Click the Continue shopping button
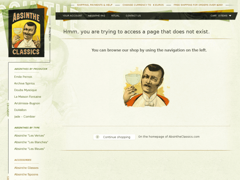 pos(114,137)
